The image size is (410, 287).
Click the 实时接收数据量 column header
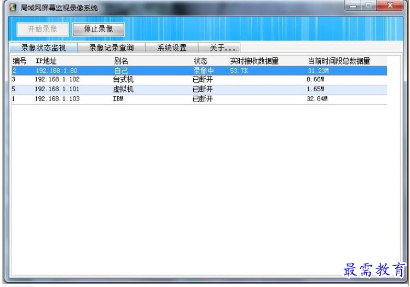coord(254,61)
